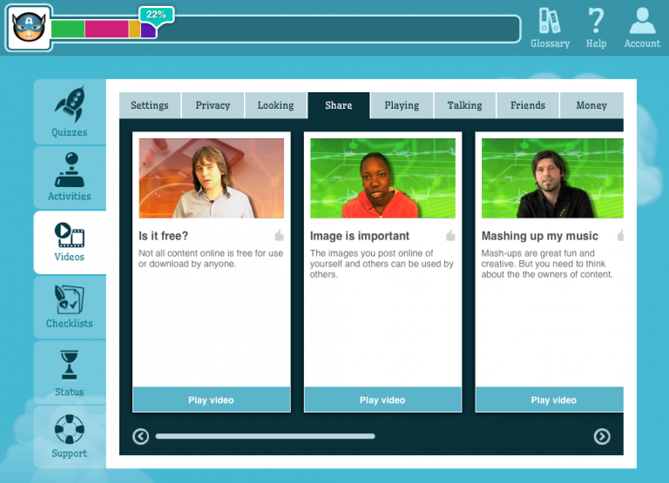Click the "Image is important" title
This screenshot has width=669, height=483.
tap(360, 236)
